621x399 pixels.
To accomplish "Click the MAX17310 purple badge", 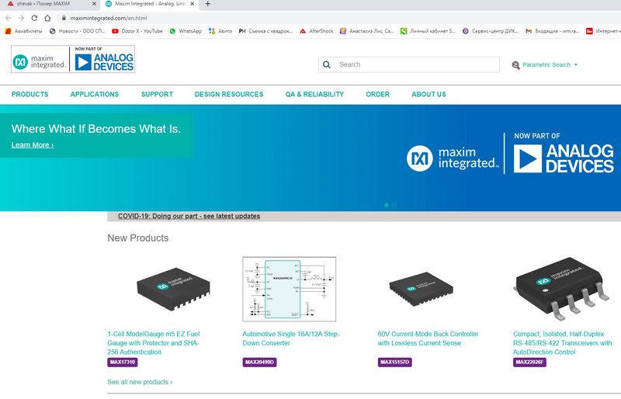I will tap(123, 363).
